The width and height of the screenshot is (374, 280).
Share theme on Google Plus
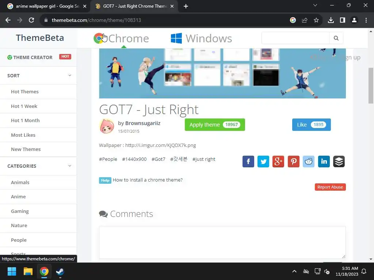pos(278,162)
